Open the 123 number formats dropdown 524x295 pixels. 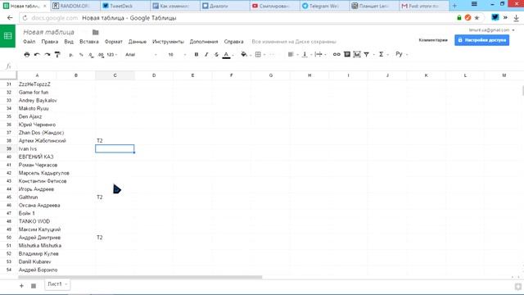point(112,55)
